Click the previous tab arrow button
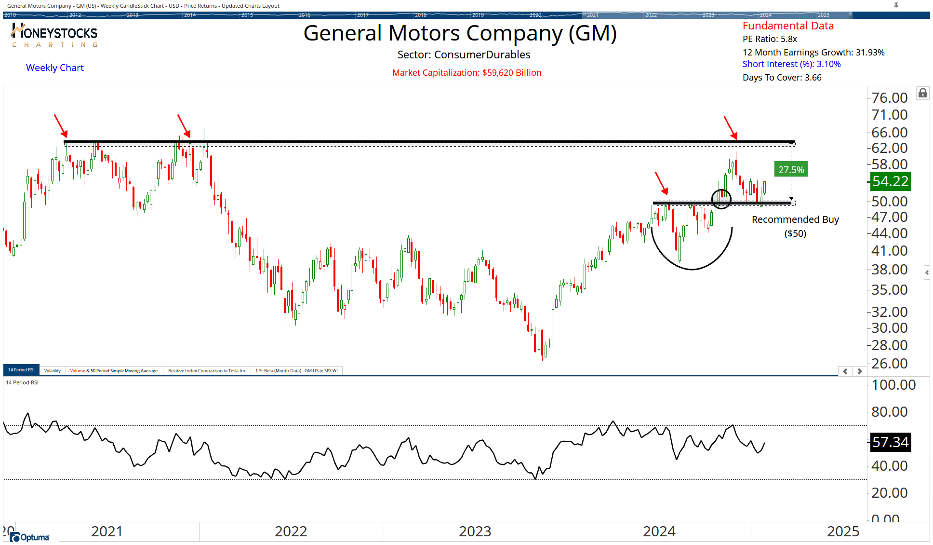The width and height of the screenshot is (933, 545). point(845,371)
